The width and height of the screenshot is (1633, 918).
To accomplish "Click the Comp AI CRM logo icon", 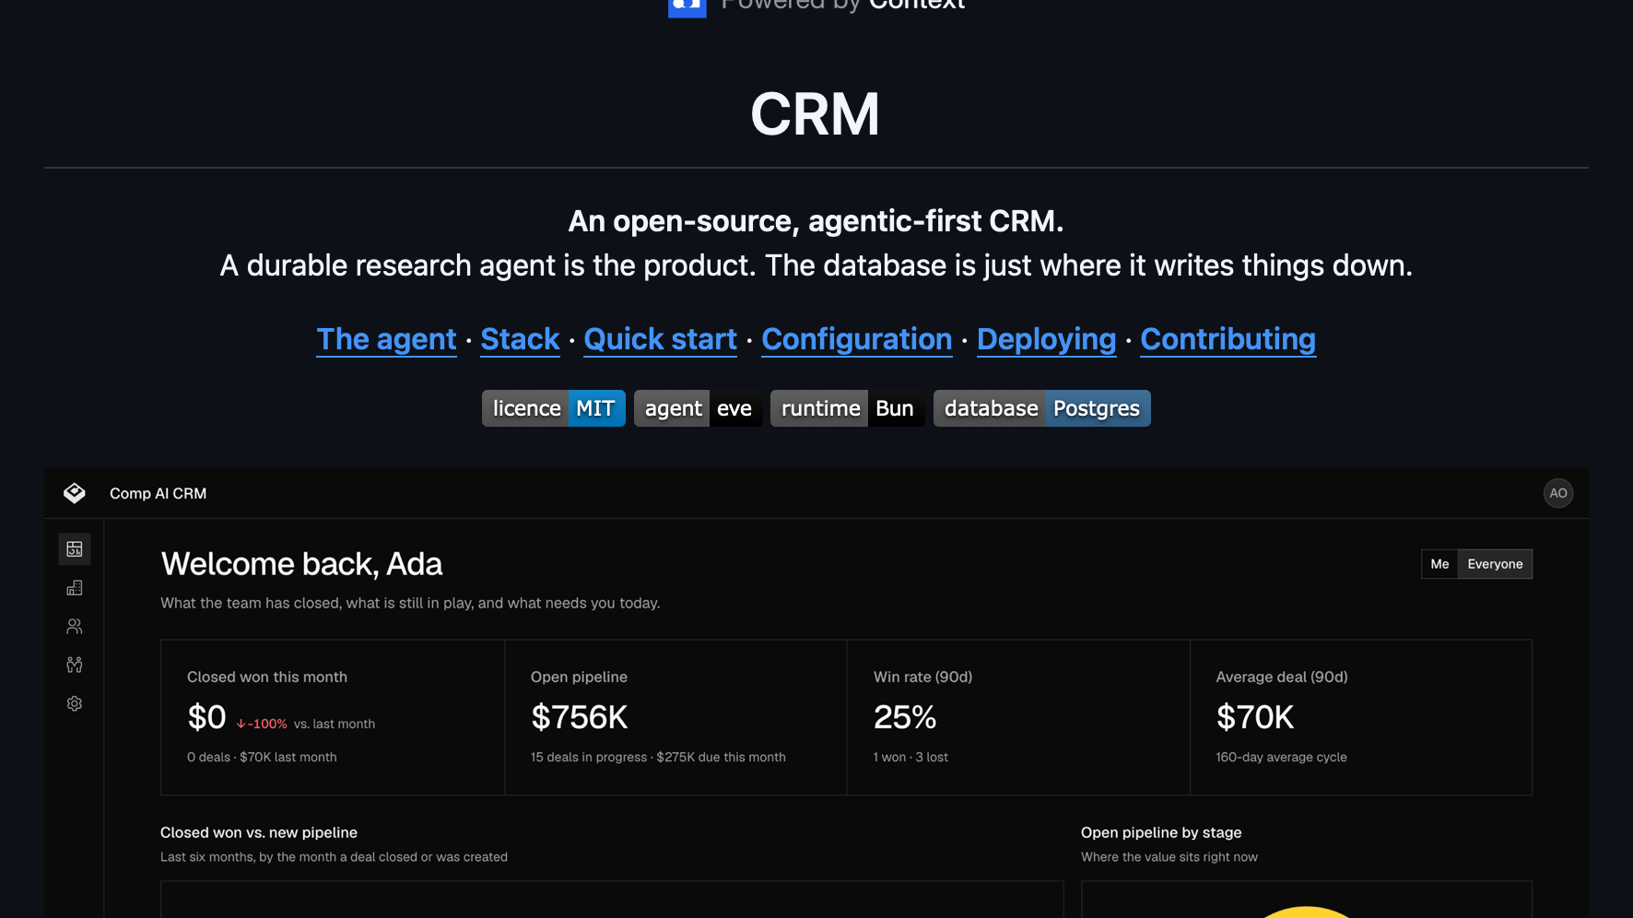I will click(x=75, y=493).
